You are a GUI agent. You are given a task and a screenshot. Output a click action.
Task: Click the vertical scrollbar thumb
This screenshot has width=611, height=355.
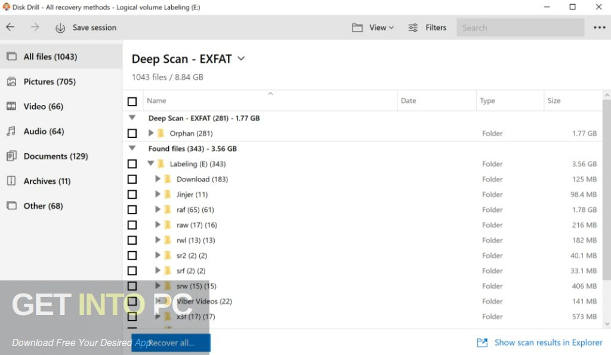coord(607,189)
